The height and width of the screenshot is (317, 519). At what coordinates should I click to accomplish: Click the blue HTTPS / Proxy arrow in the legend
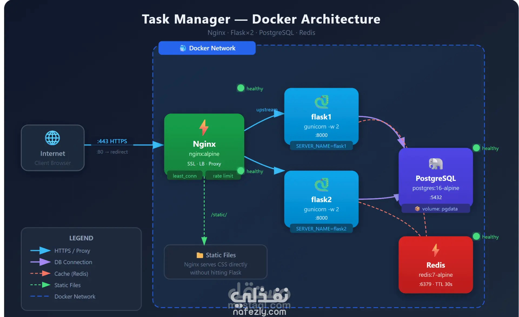(x=41, y=251)
